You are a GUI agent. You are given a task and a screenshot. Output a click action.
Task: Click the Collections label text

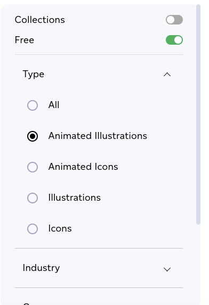coord(40,20)
